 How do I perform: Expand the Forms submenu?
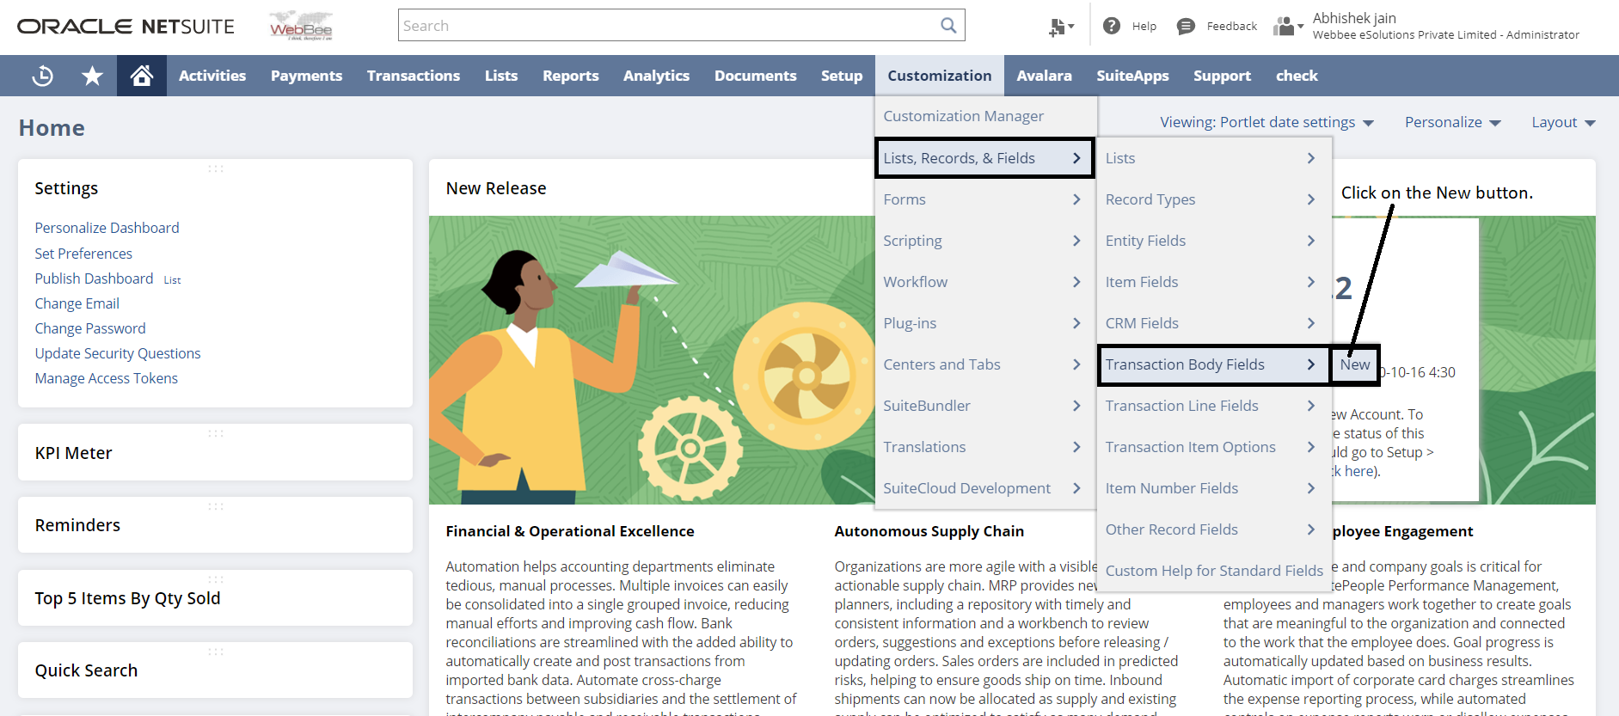[985, 199]
